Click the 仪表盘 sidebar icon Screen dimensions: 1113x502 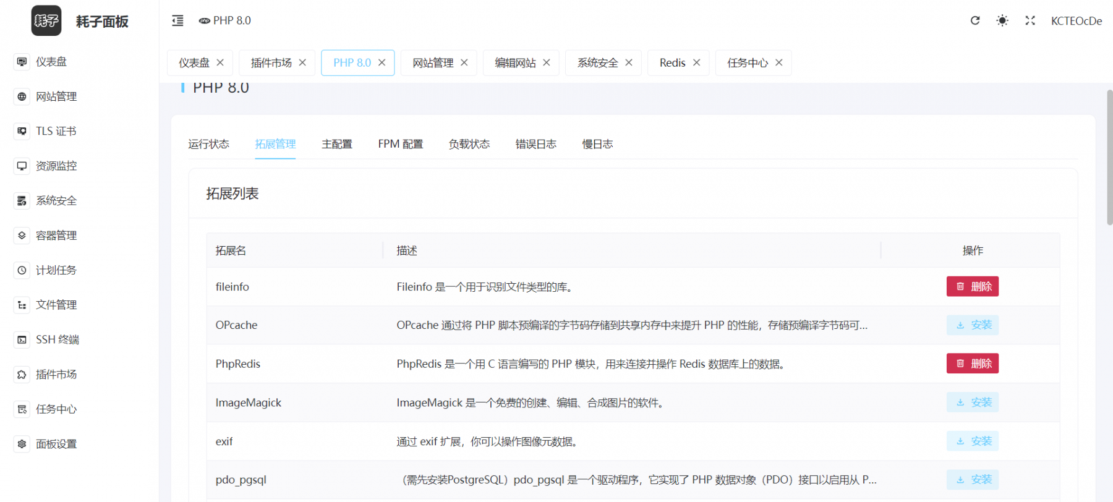coord(22,62)
